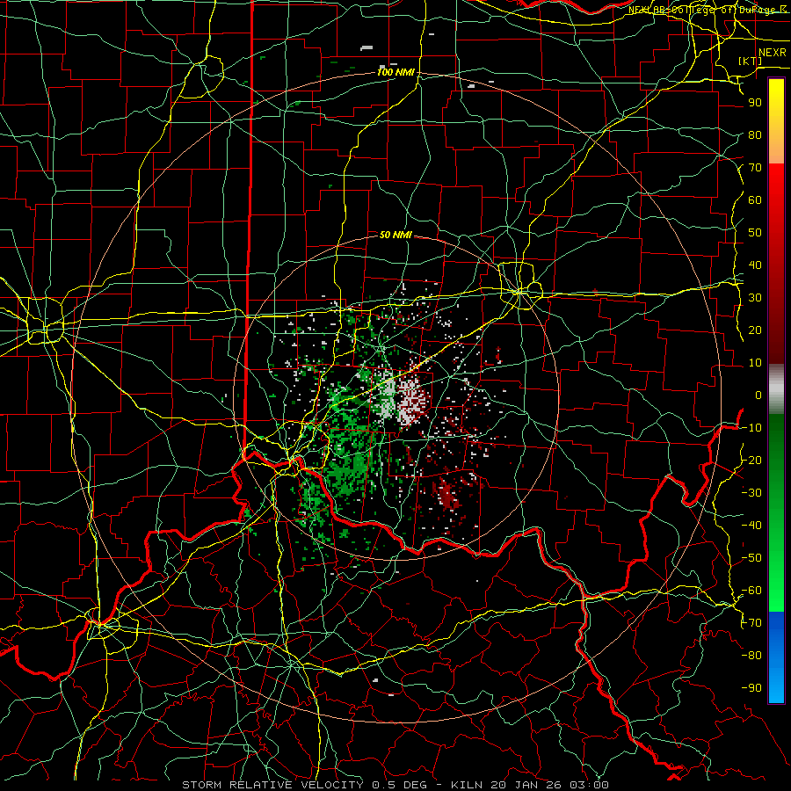Click the -50 value on the velocity scale
The height and width of the screenshot is (791, 791).
[x=751, y=558]
